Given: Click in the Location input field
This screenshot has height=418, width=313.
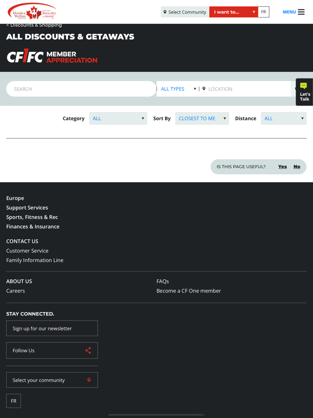Looking at the screenshot, I should tap(248, 89).
